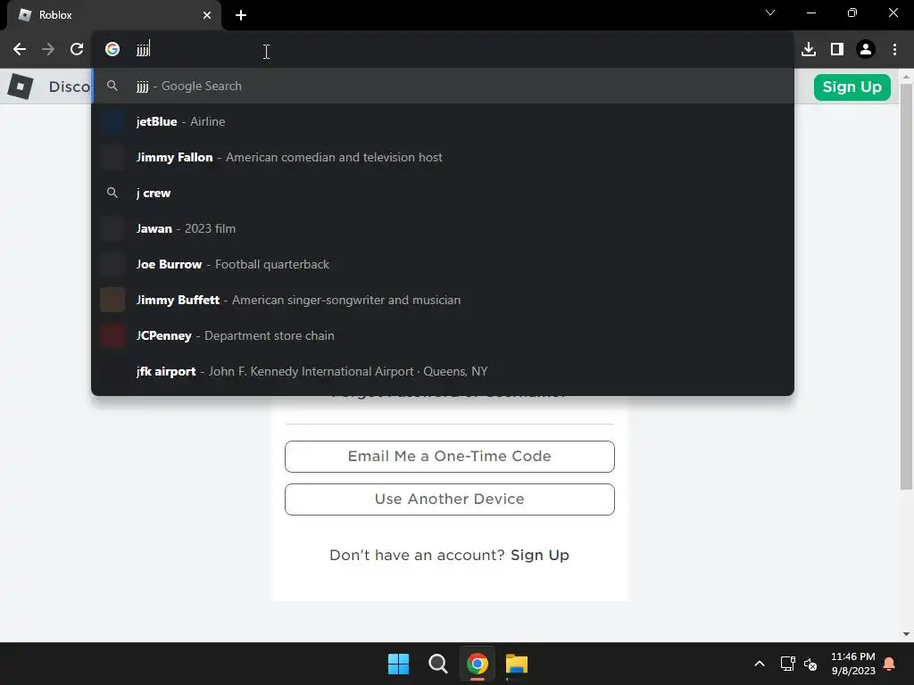The height and width of the screenshot is (685, 914).
Task: Select the Roblox tab
Action: point(113,15)
